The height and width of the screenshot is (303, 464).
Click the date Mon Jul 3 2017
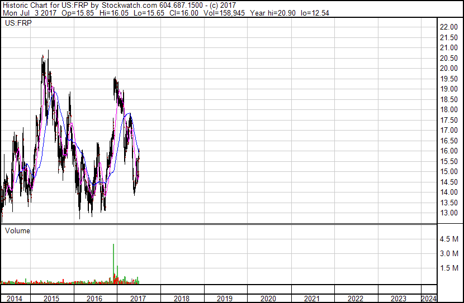(x=29, y=13)
